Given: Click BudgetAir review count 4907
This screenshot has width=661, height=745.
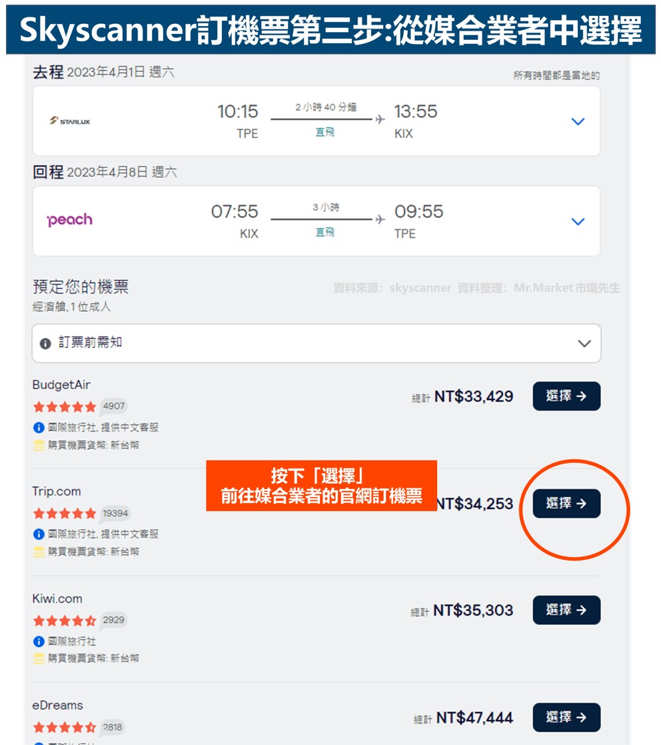Looking at the screenshot, I should [114, 406].
